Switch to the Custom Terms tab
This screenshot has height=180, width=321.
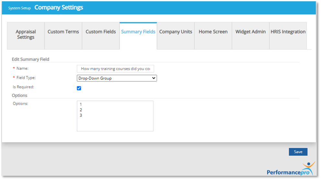(63, 32)
